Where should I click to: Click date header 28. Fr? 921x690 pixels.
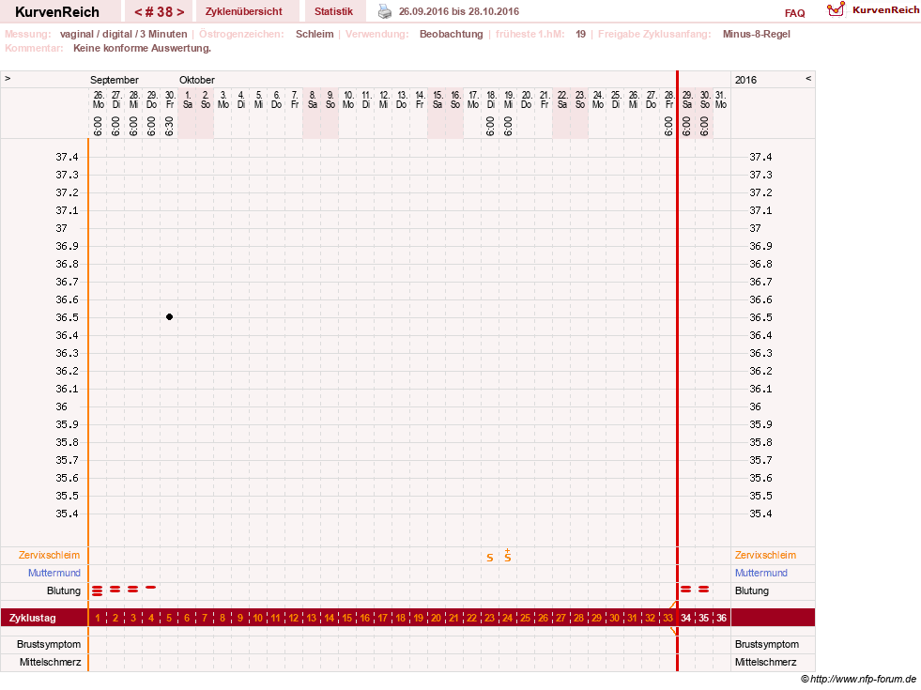(669, 100)
